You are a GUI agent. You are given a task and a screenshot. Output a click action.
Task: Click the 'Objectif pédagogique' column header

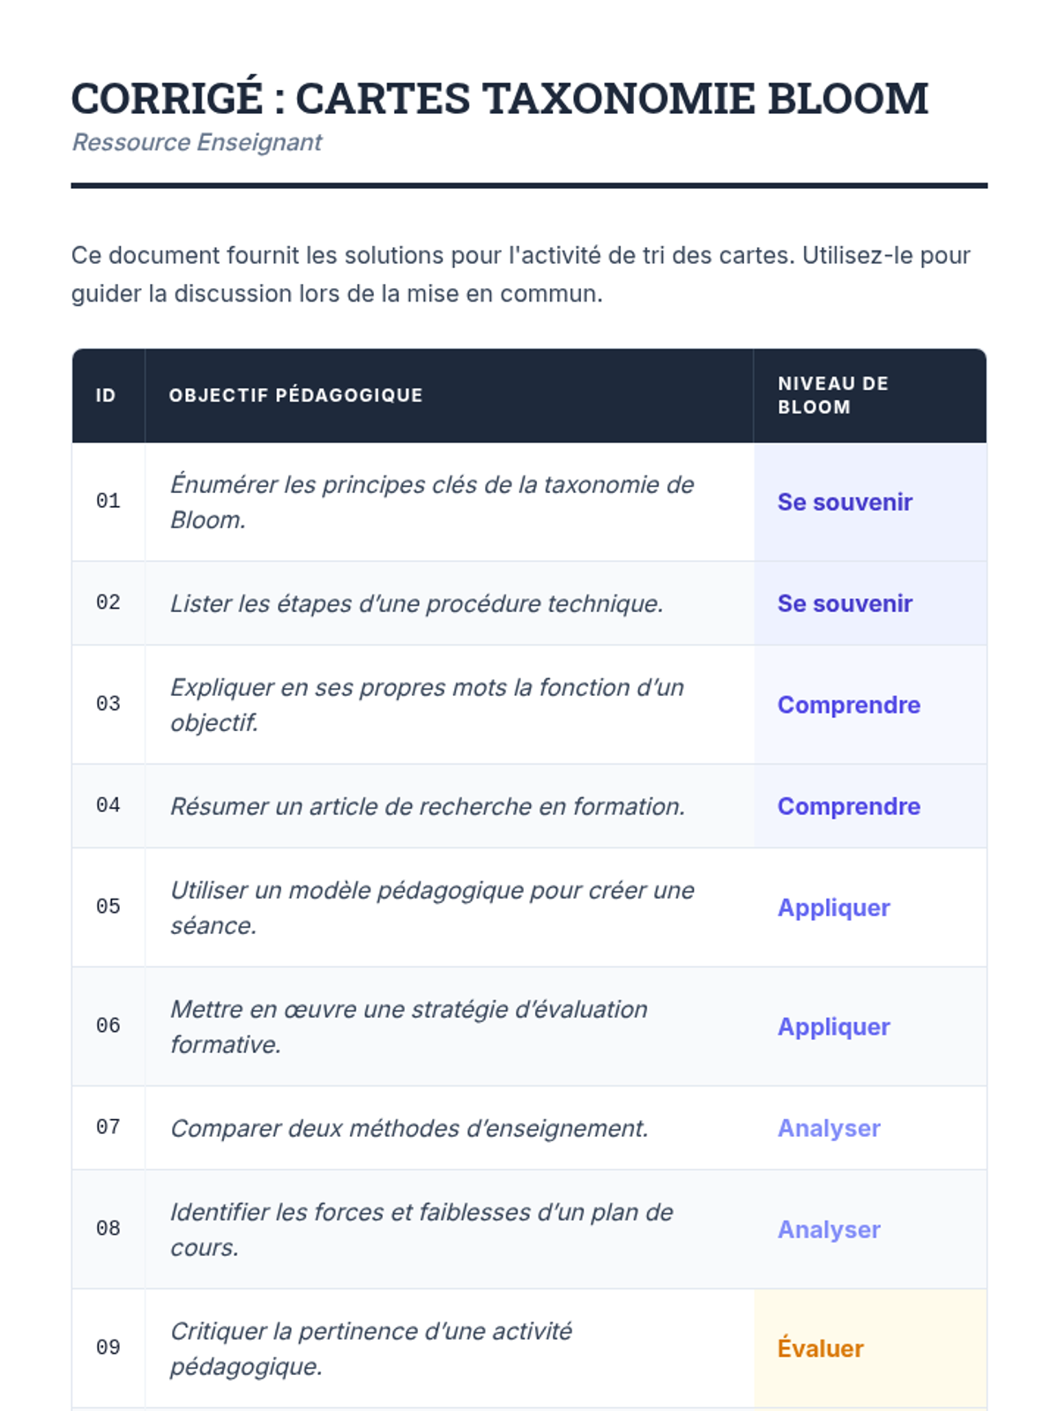pyautogui.click(x=295, y=395)
